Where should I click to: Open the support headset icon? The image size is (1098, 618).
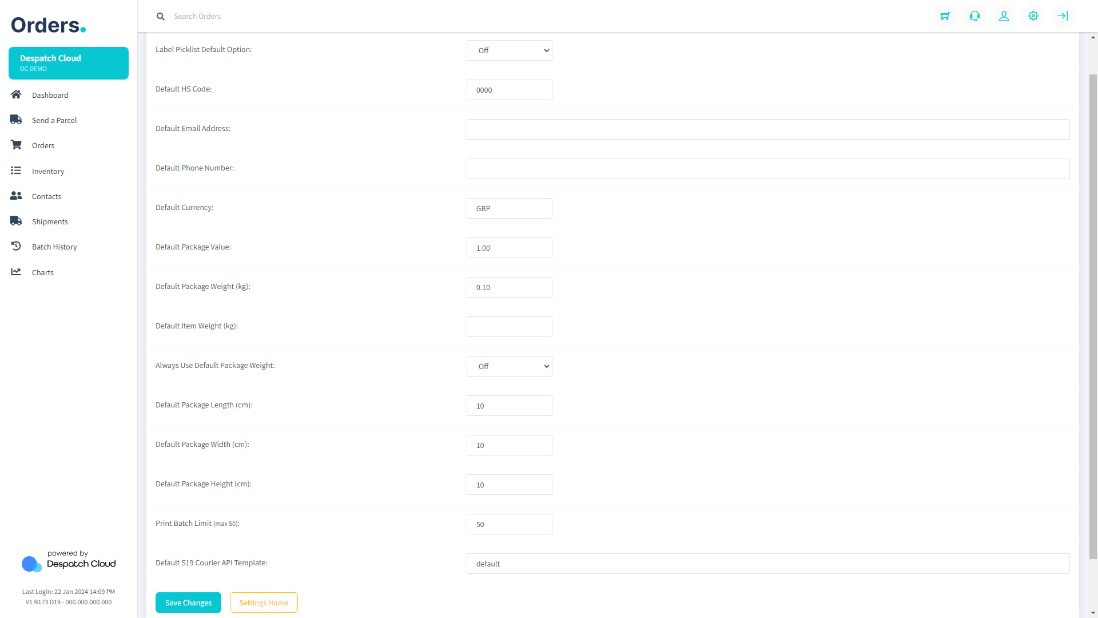(x=974, y=16)
